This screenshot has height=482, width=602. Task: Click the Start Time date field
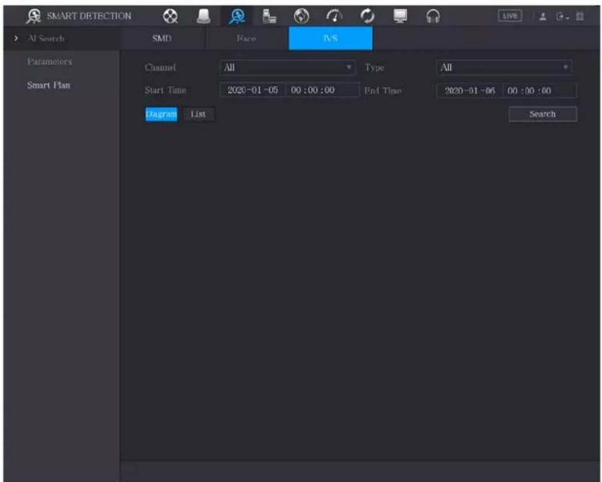tap(253, 90)
